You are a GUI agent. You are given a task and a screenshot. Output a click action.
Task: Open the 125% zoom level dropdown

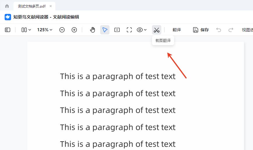point(45,30)
